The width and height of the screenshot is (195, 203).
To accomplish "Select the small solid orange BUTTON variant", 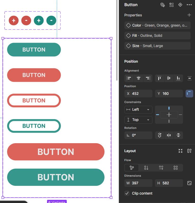I will click(x=34, y=75).
